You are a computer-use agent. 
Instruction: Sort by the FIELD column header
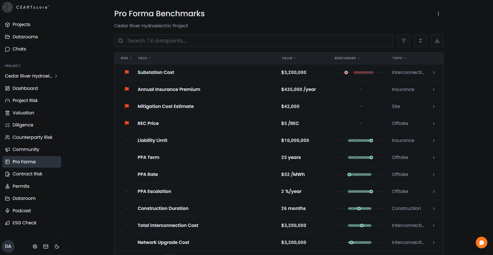[144, 58]
